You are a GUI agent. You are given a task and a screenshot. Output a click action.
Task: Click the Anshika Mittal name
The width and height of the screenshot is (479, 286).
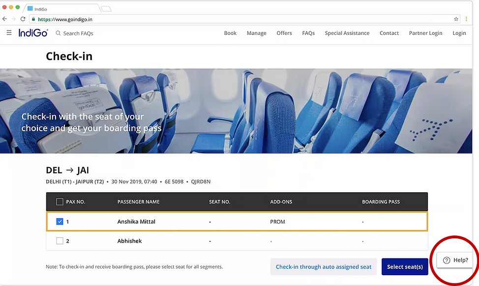tap(136, 222)
